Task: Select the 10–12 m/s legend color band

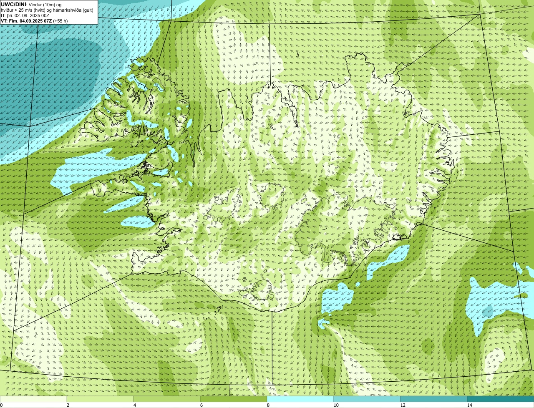Action: click(367, 399)
